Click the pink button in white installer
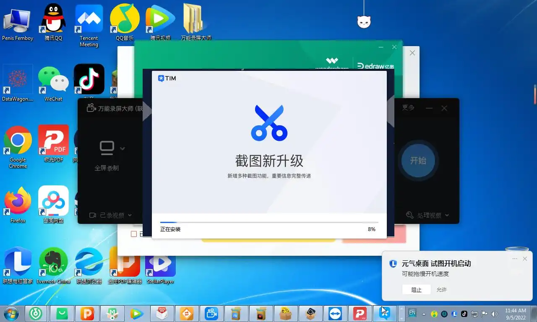Screen dimensions: 537x322 pos(374,234)
